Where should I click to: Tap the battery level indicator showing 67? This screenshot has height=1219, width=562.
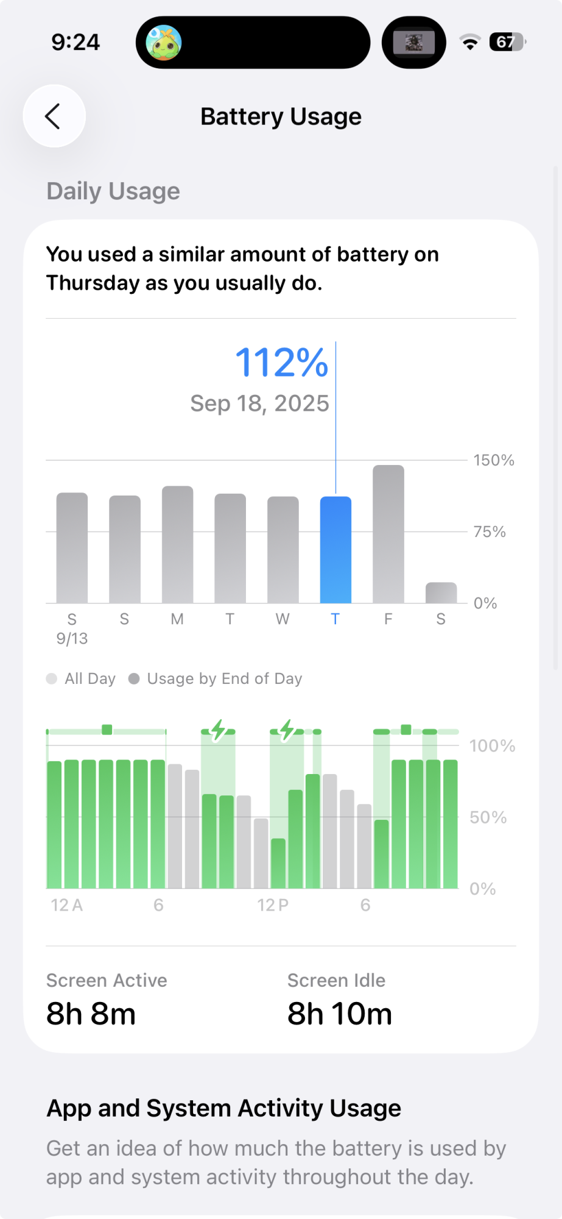click(x=507, y=42)
